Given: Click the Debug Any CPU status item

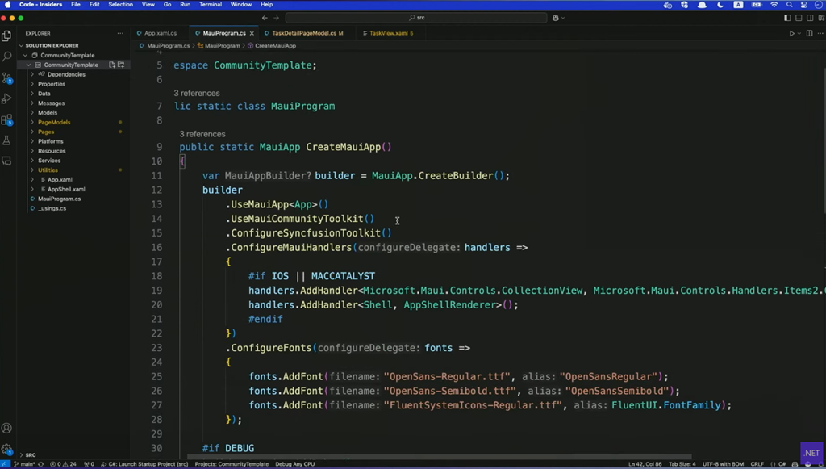Looking at the screenshot, I should (x=294, y=464).
